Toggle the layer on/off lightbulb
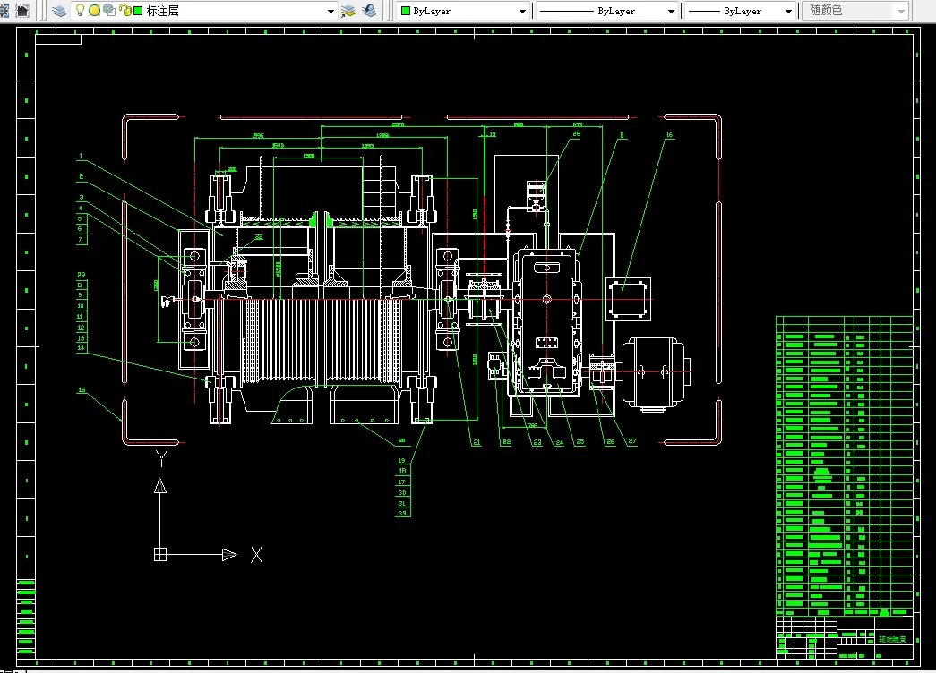Image resolution: width=936 pixels, height=673 pixels. pos(80,10)
